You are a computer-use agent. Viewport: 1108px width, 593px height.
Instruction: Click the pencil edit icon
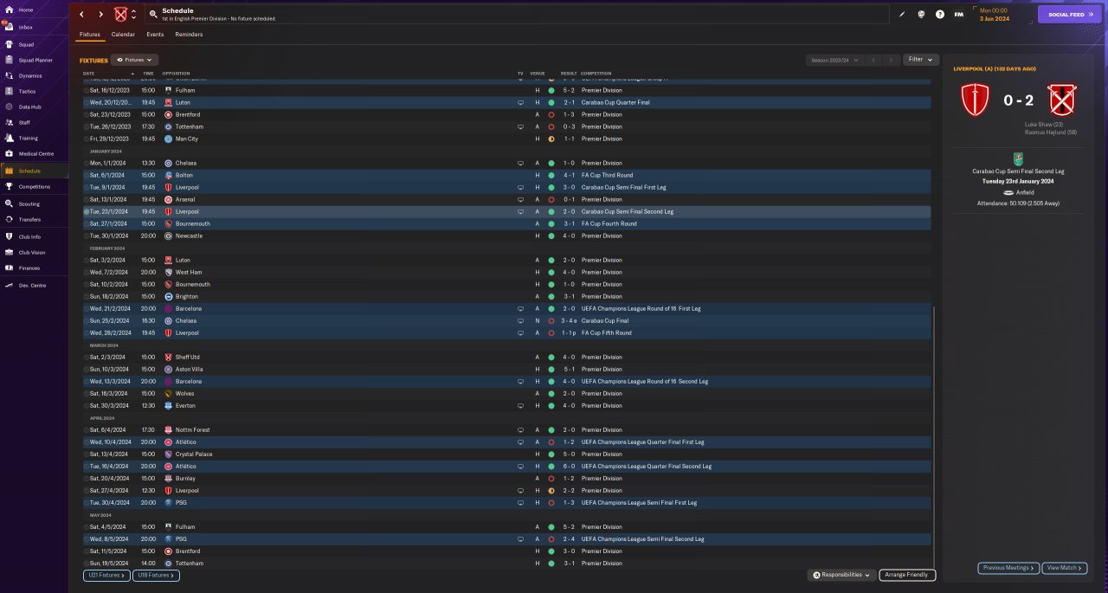(902, 14)
